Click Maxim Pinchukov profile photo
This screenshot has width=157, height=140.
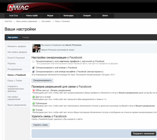pyautogui.click(x=36, y=48)
